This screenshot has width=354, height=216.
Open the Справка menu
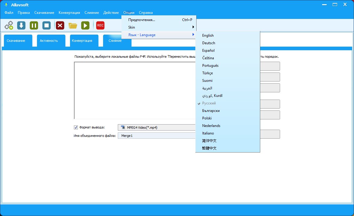(x=146, y=13)
